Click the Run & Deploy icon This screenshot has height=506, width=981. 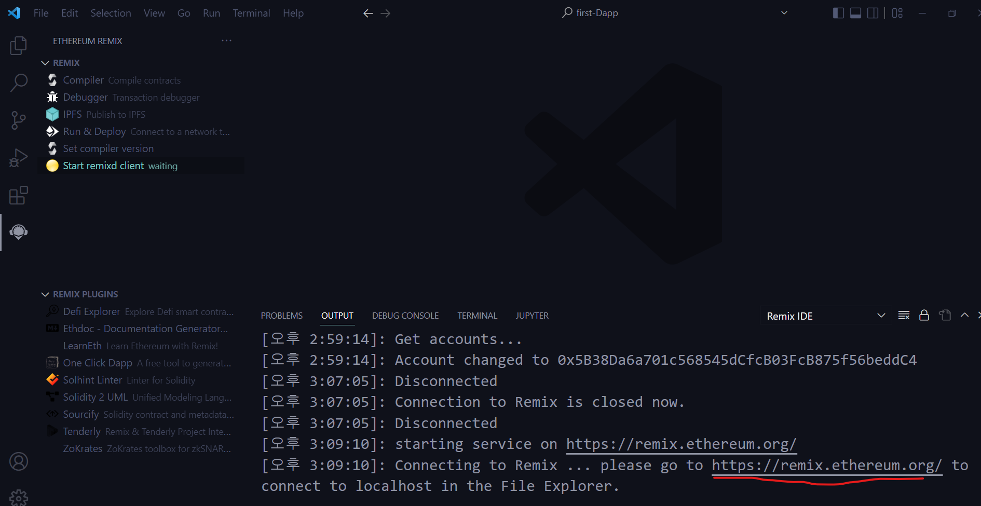coord(52,131)
